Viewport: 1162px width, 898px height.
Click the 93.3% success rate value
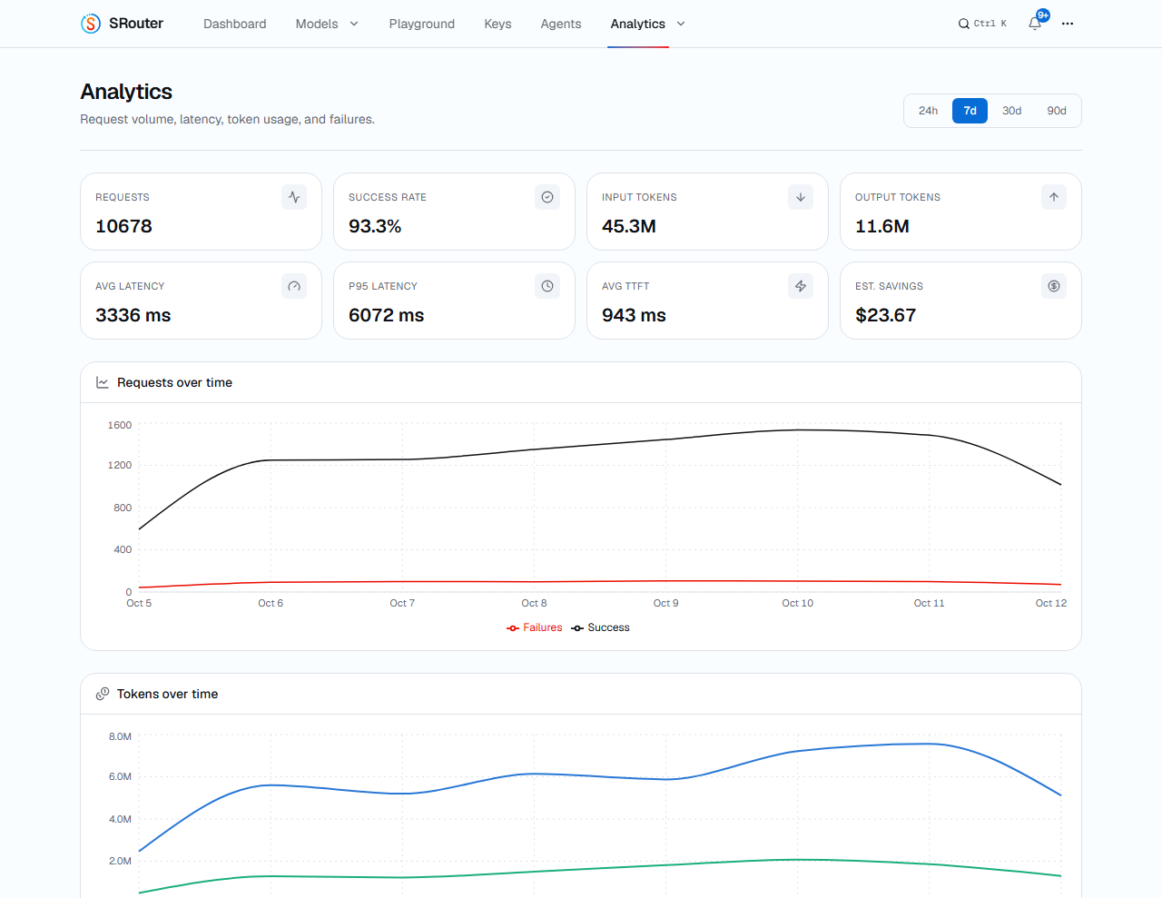coord(375,226)
